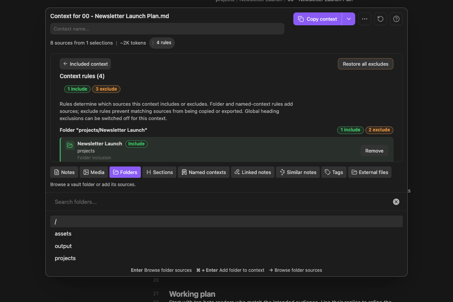
Task: Click the Copy context button
Action: pos(317,19)
